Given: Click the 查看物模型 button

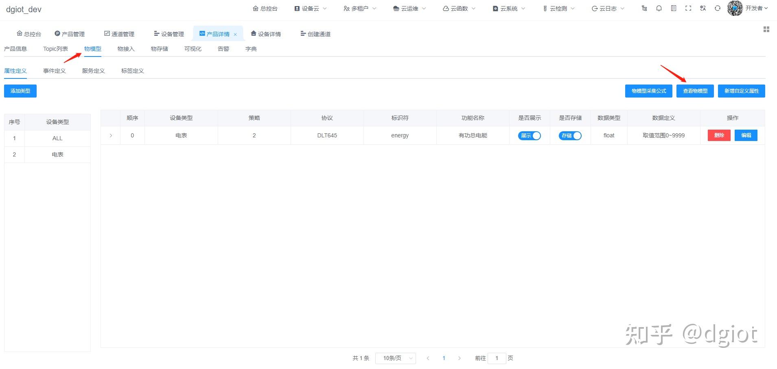Looking at the screenshot, I should click(x=695, y=91).
